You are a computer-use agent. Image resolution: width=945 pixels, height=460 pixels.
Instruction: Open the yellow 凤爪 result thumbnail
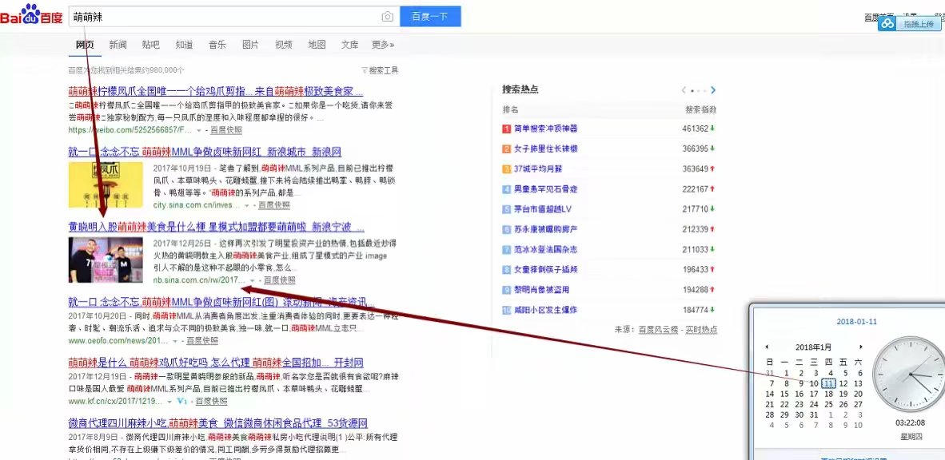tap(106, 184)
